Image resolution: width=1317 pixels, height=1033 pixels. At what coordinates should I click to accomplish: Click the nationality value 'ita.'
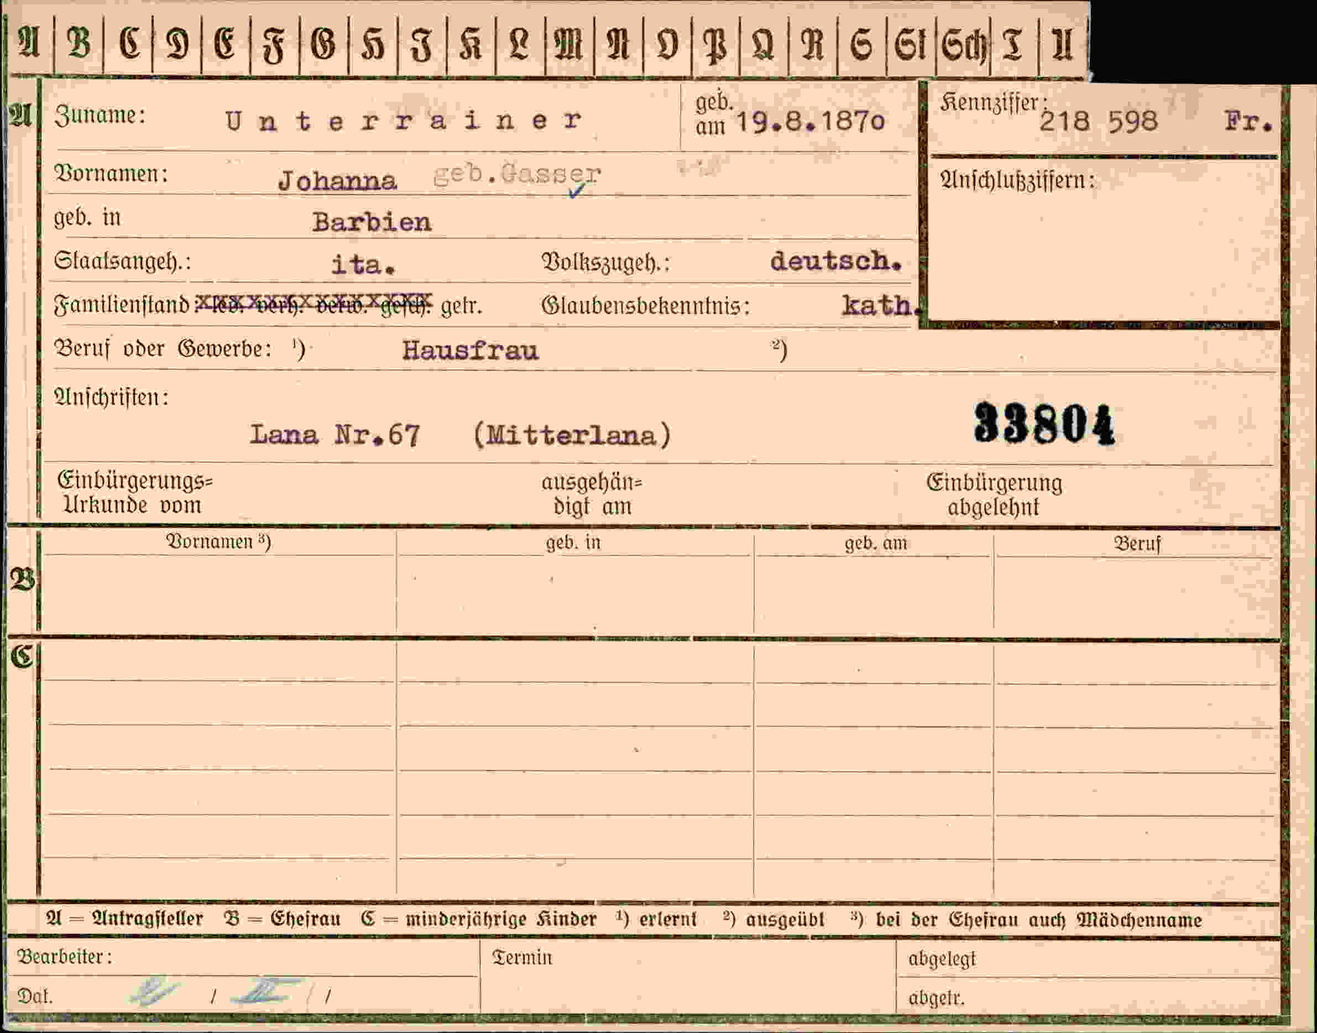point(363,265)
